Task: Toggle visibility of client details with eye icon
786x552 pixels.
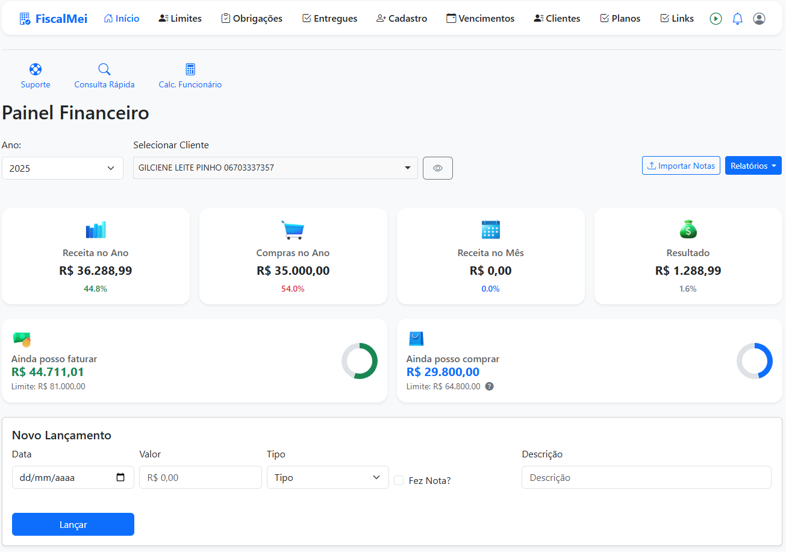Action: [437, 168]
